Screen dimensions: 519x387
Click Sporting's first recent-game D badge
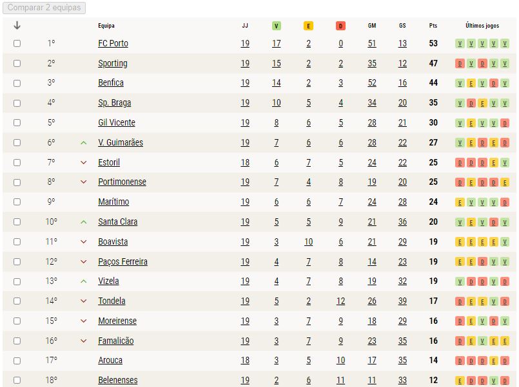click(x=460, y=64)
